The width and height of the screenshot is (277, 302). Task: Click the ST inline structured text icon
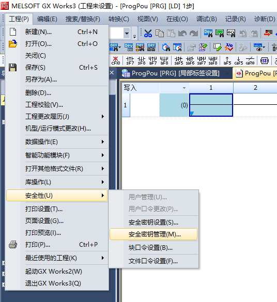click(x=264, y=61)
